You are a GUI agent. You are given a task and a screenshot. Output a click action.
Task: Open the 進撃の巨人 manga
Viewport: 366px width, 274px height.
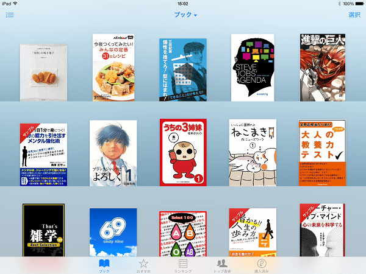[x=323, y=68]
